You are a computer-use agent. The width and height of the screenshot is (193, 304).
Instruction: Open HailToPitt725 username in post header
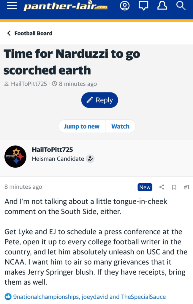tap(52, 149)
